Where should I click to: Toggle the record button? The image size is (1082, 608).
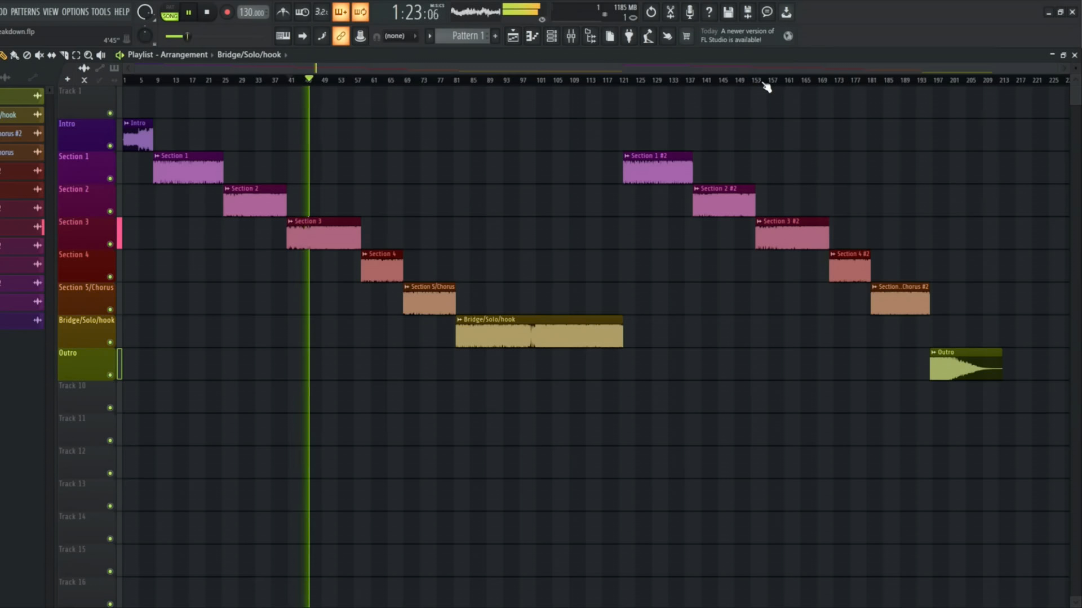[x=227, y=12]
